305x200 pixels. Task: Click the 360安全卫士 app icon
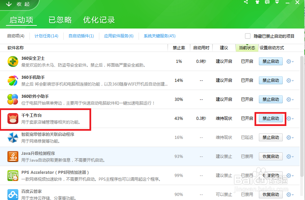[13, 61]
